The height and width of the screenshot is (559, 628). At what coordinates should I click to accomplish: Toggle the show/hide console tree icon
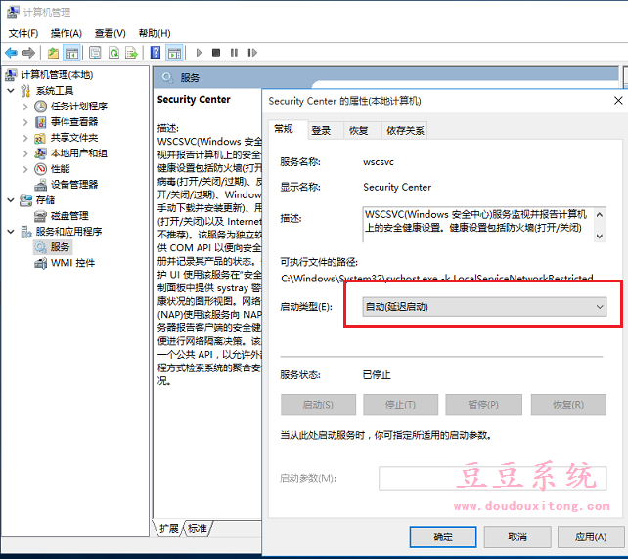(x=71, y=53)
